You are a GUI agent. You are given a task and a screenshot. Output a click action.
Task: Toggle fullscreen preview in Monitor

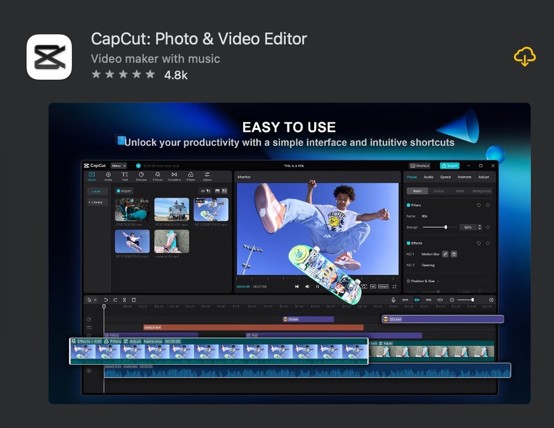click(394, 287)
